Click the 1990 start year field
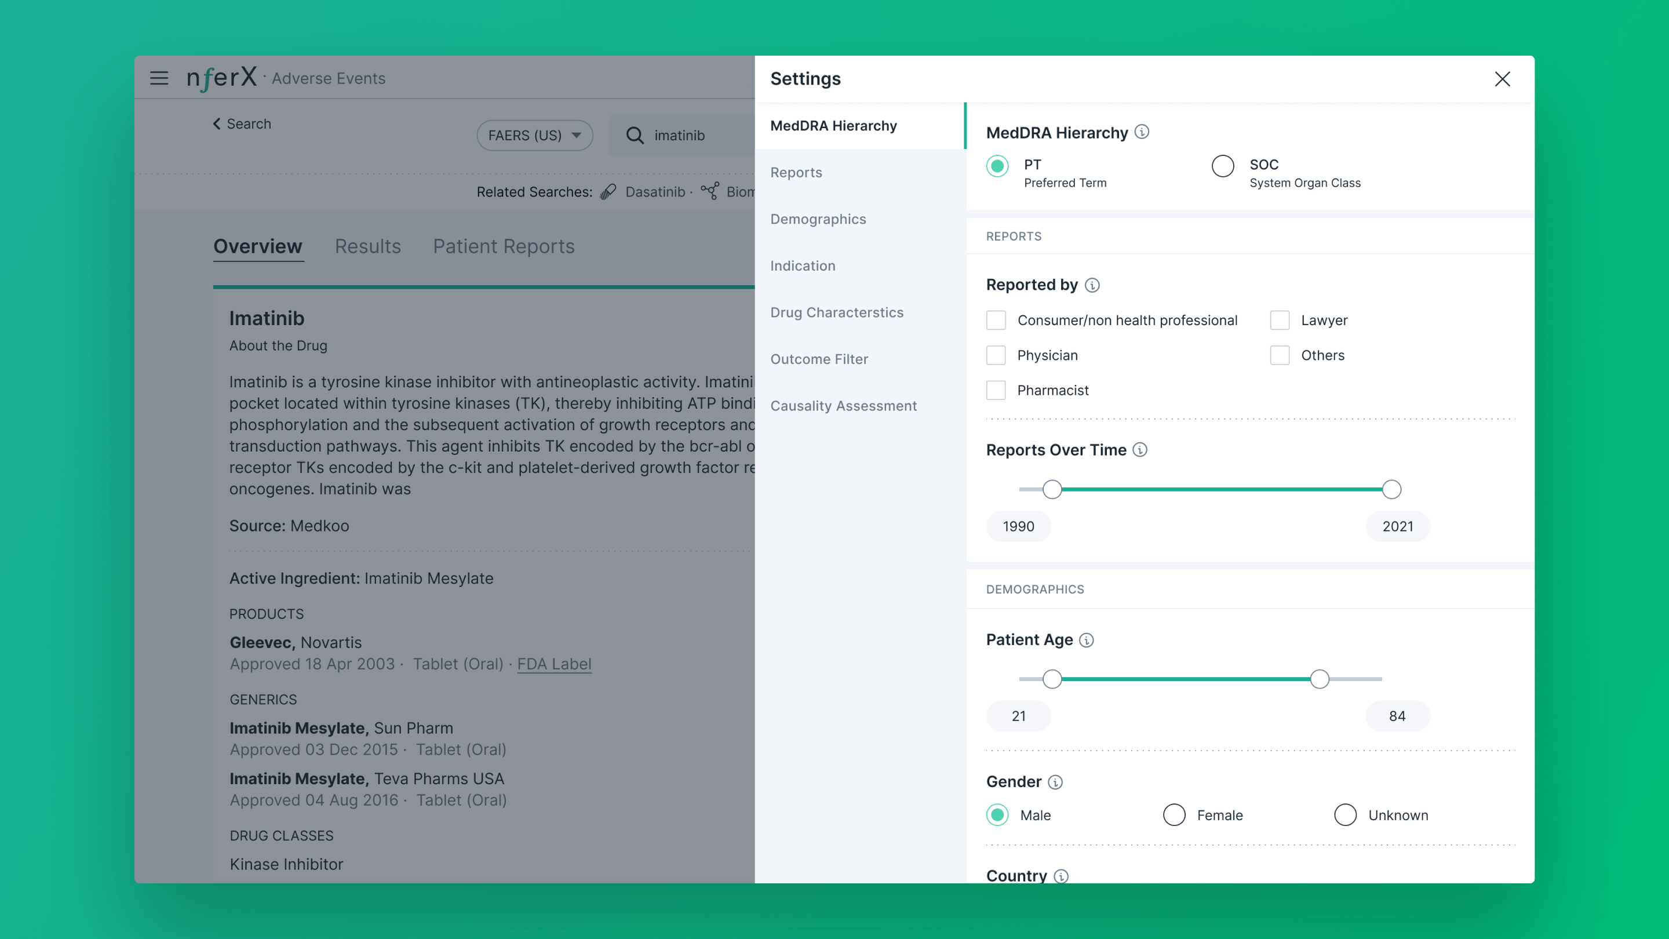 [1018, 526]
